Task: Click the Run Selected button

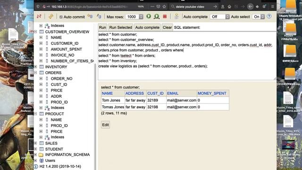Action: tap(121, 27)
